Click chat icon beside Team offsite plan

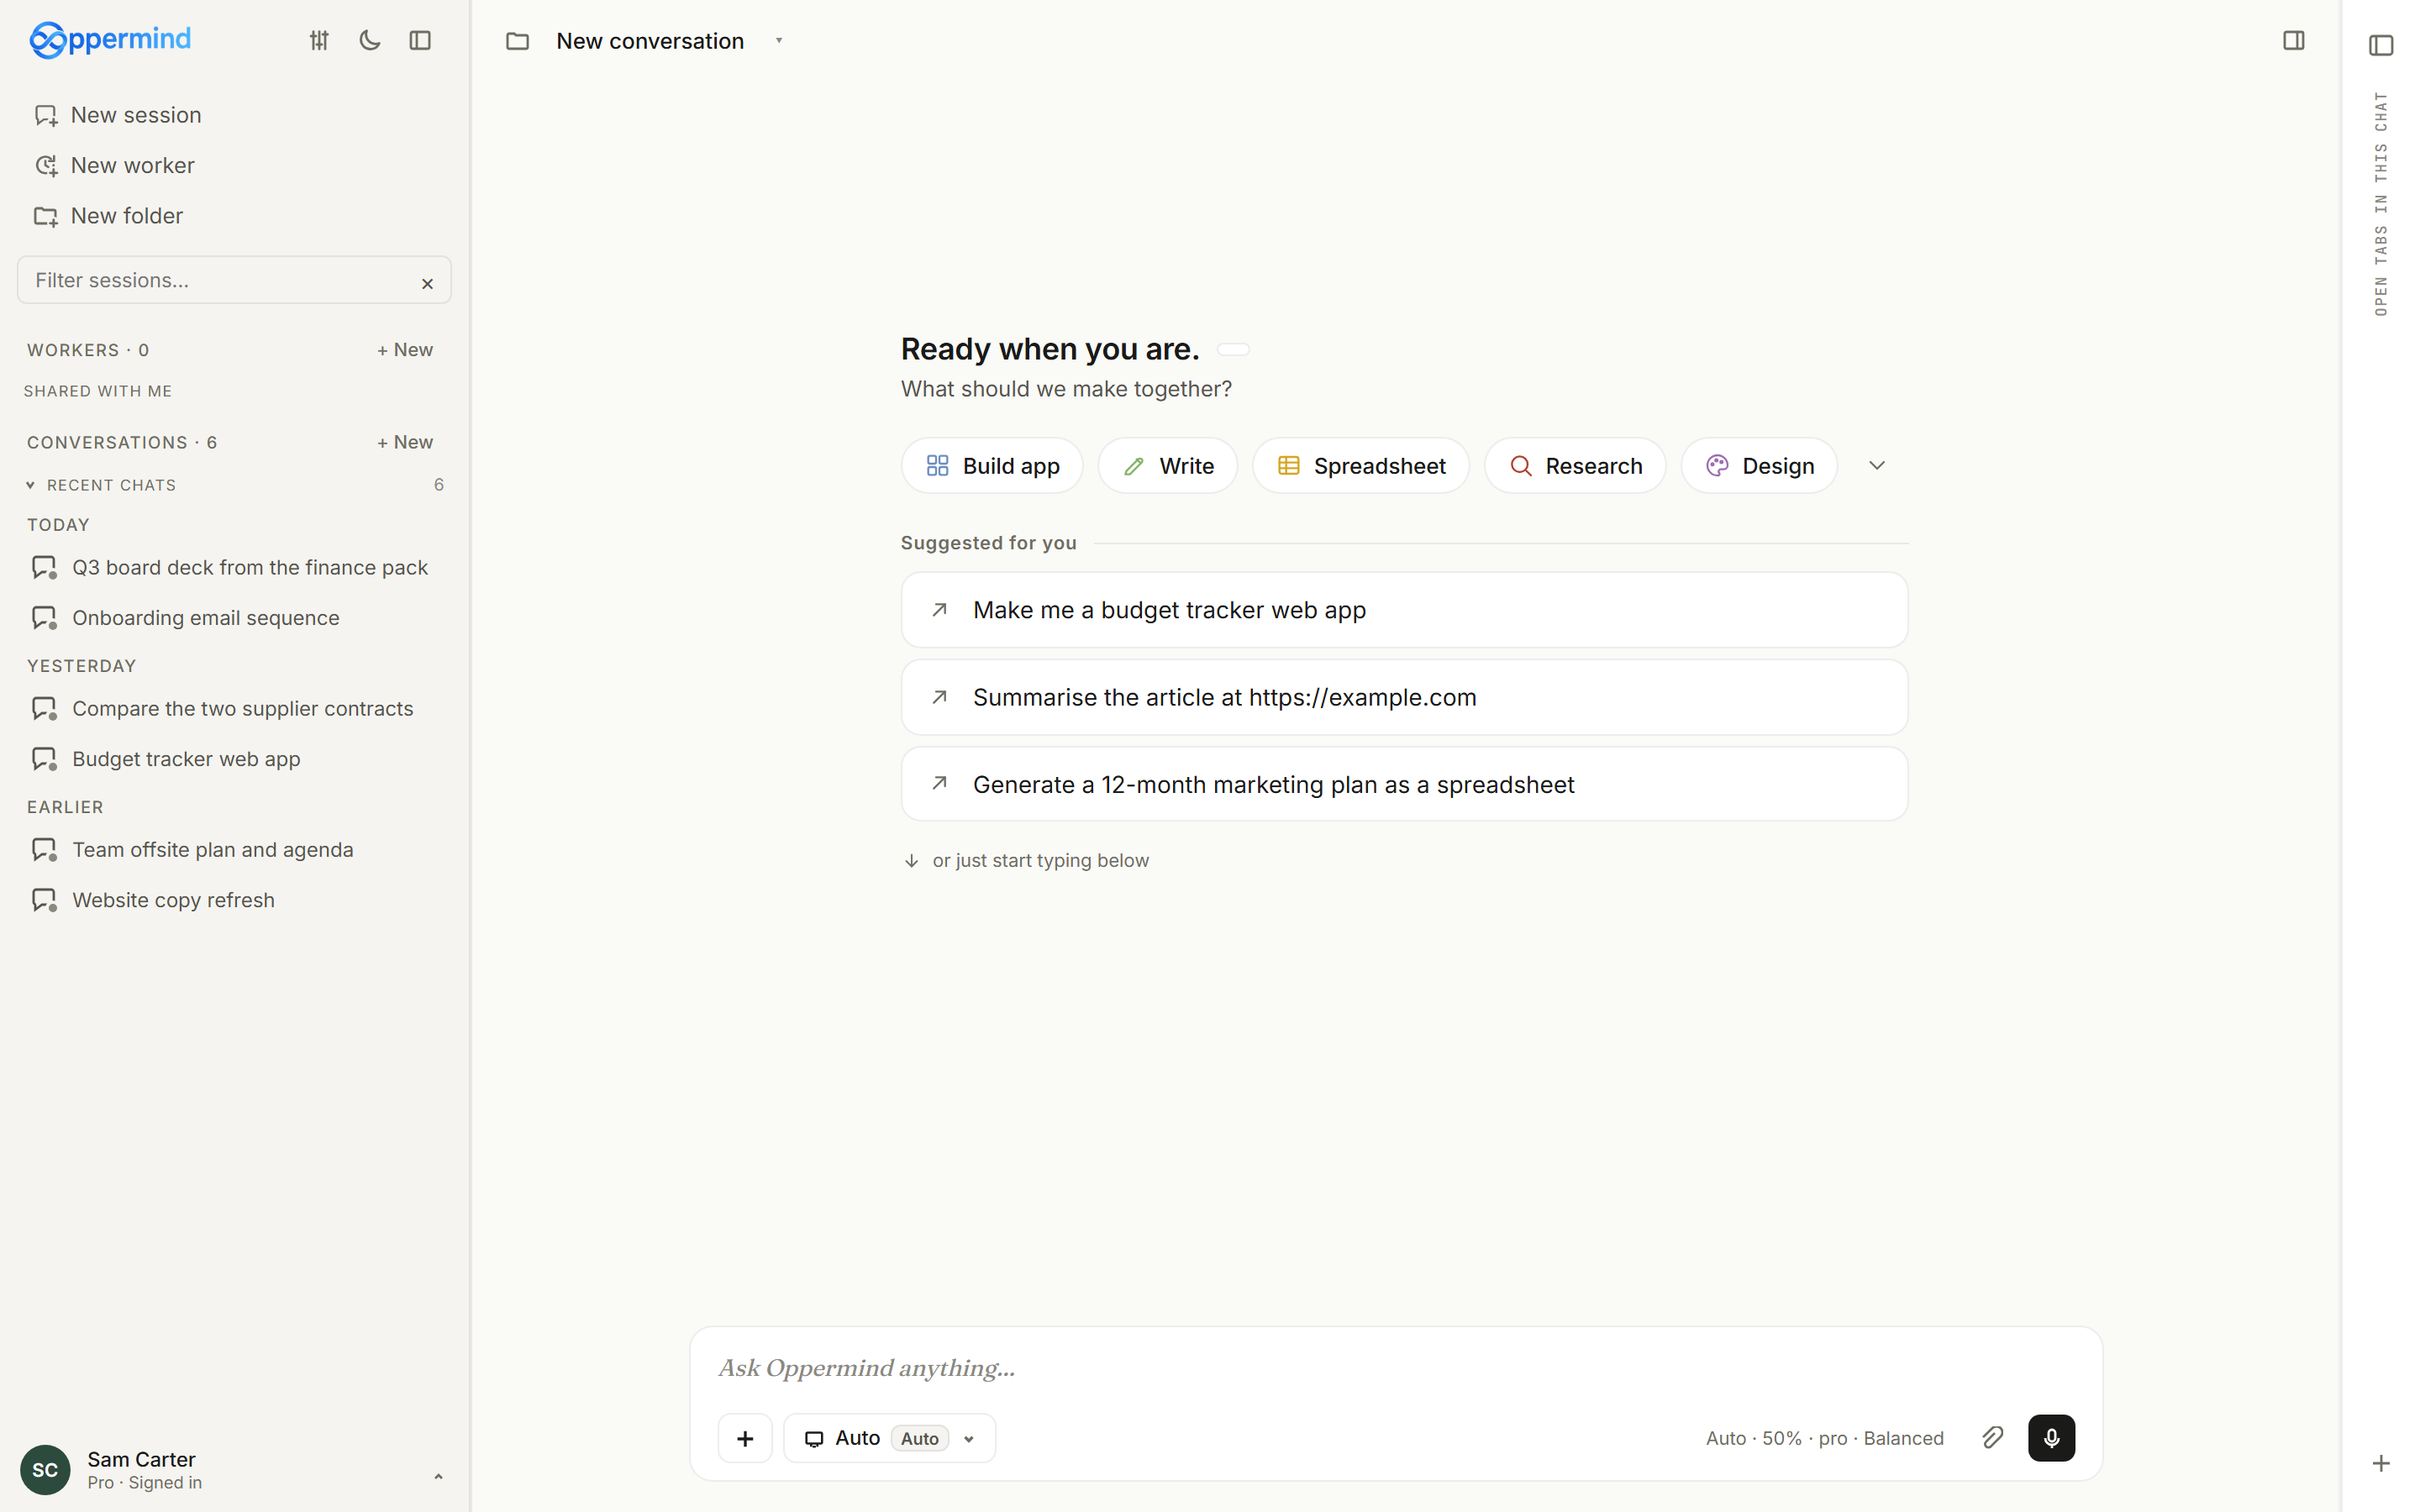pos(44,850)
